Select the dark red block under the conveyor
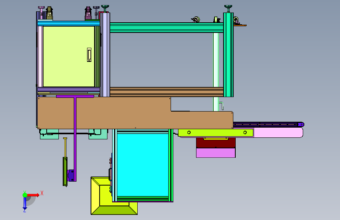The height and width of the screenshot is (220, 340). pos(216,143)
